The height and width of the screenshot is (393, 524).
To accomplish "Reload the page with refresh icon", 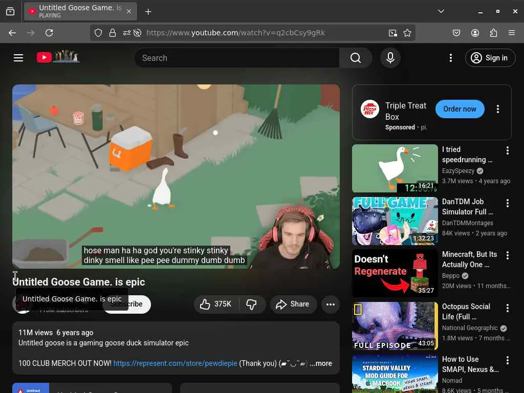I will [x=49, y=33].
